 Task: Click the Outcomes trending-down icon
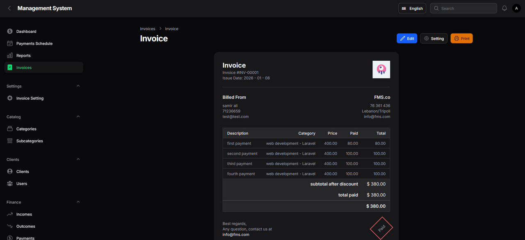click(10, 226)
